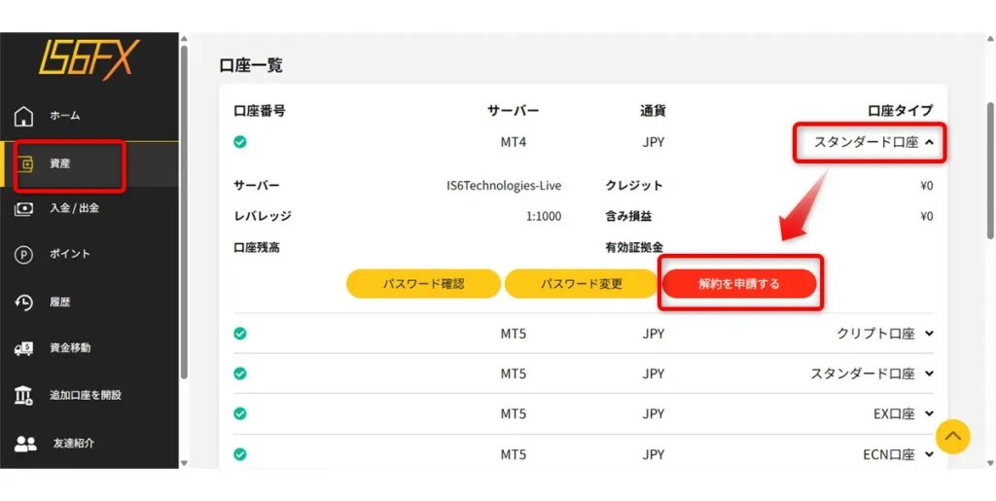Click the wallet icon beside 資産
Screen dimensions: 996x501
point(24,164)
